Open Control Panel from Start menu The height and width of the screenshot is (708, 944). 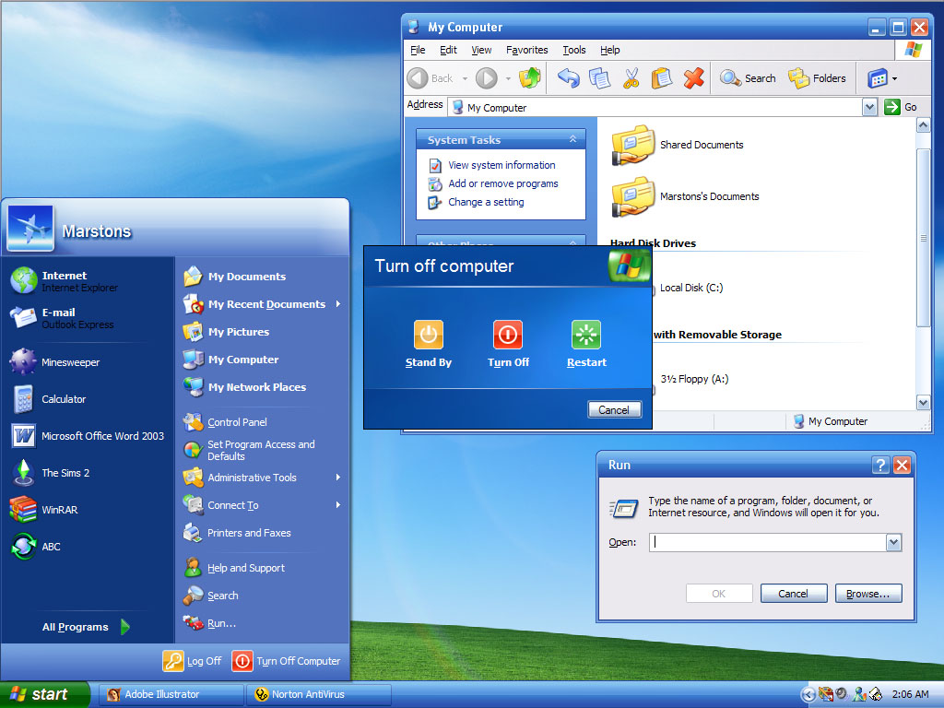(226, 422)
